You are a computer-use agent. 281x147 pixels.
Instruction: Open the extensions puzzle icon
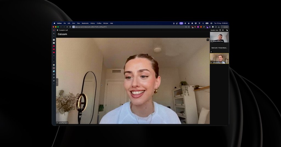click(x=216, y=27)
